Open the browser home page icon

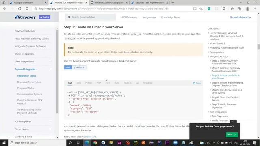(27, 9)
